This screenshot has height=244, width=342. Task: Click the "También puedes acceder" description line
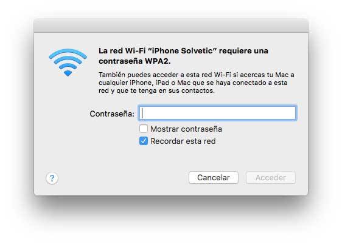click(x=197, y=75)
